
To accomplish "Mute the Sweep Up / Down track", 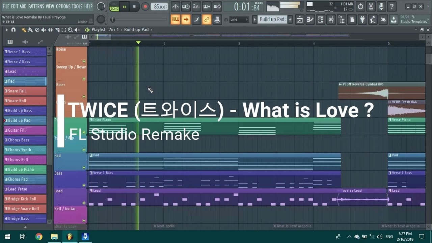I will (x=84, y=79).
